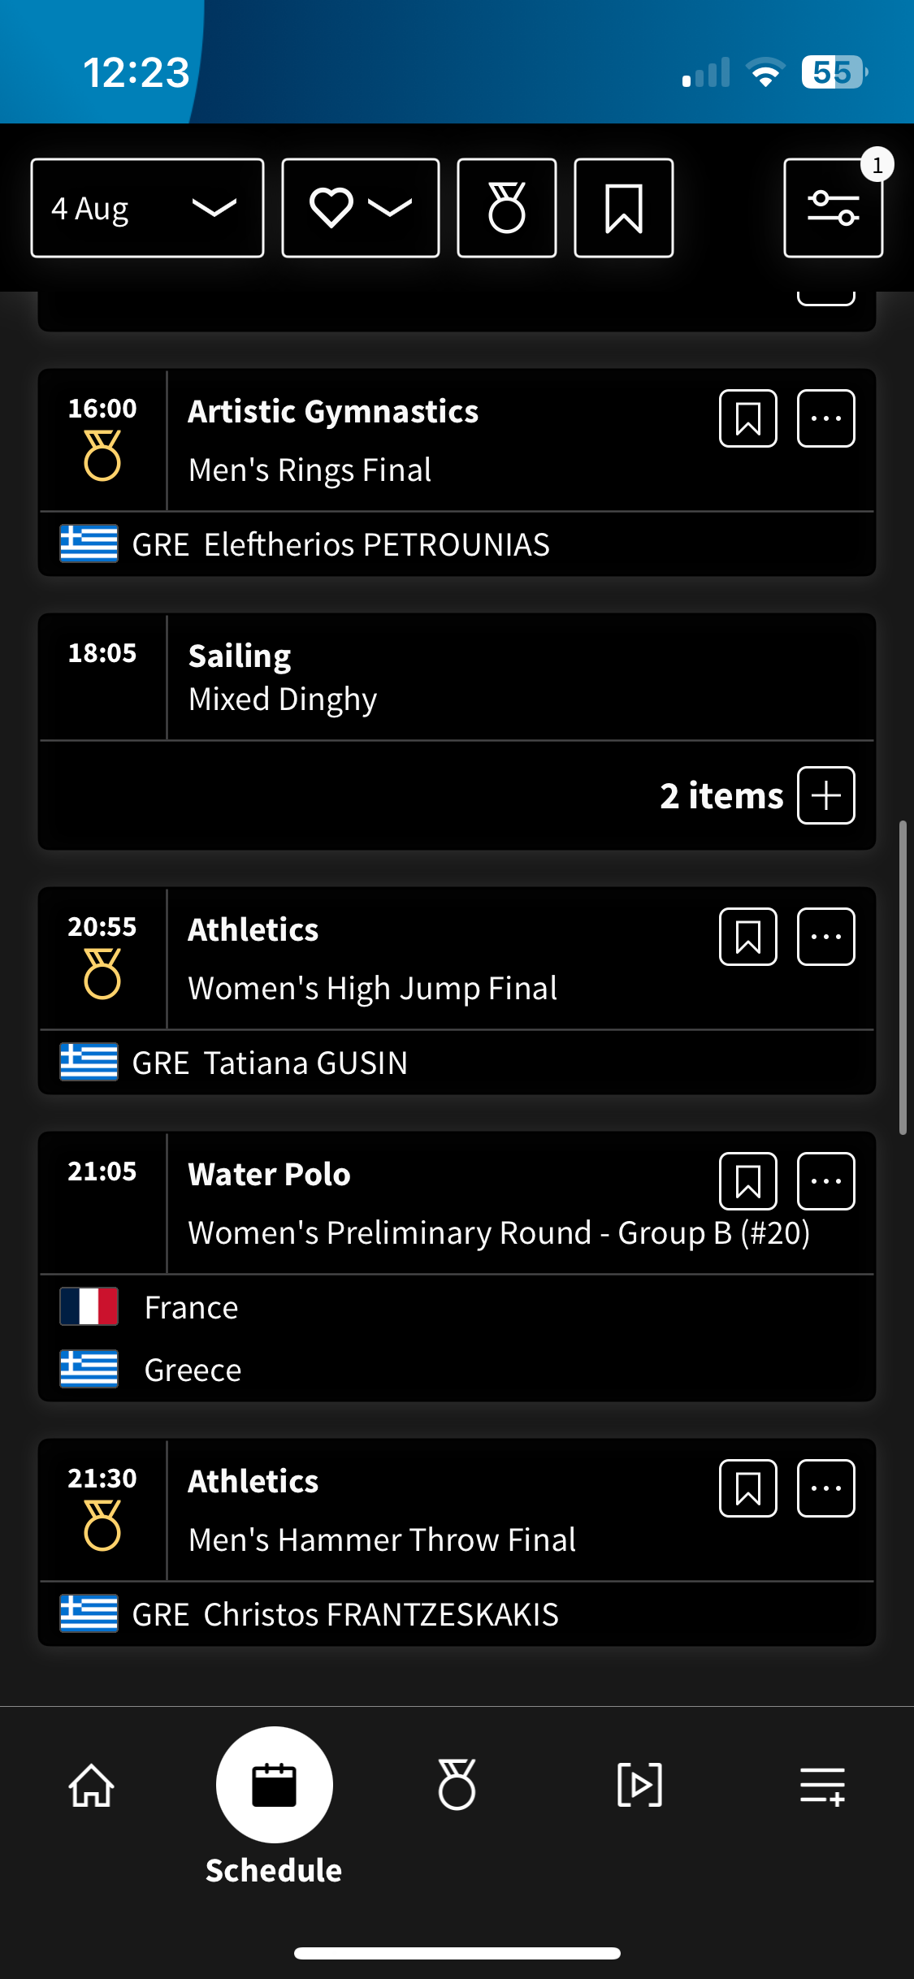This screenshot has height=1979, width=914.
Task: Bookmark the Men's Rings Final event
Action: (748, 418)
